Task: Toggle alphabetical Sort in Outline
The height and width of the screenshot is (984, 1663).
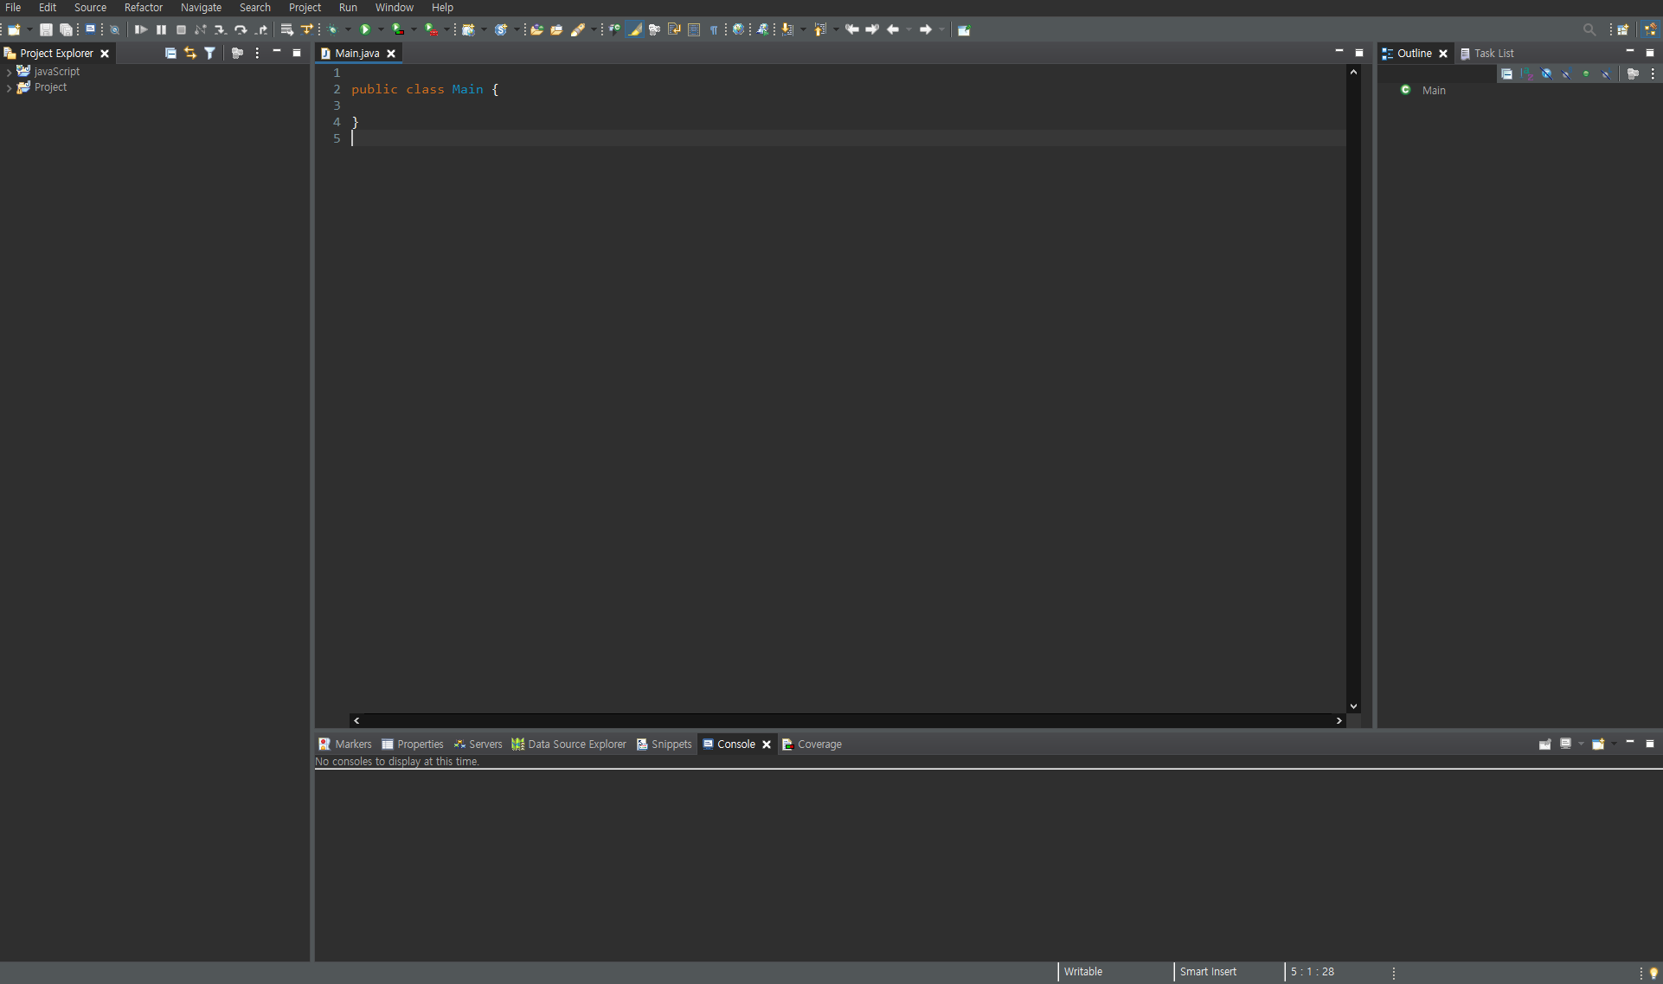Action: point(1526,74)
